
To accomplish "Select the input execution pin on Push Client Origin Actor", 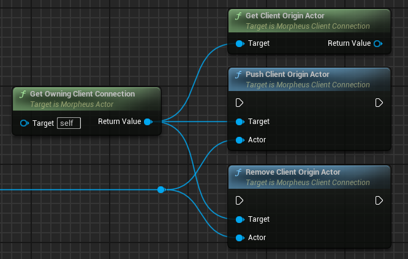I will [x=240, y=102].
